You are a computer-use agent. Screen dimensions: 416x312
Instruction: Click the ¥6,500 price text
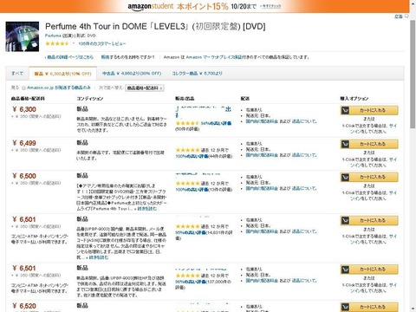[x=24, y=176]
